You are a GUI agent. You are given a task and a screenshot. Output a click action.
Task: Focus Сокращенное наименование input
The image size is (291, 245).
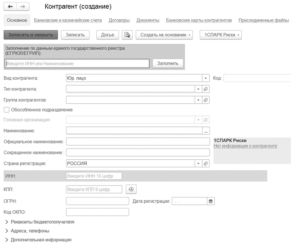click(138, 153)
